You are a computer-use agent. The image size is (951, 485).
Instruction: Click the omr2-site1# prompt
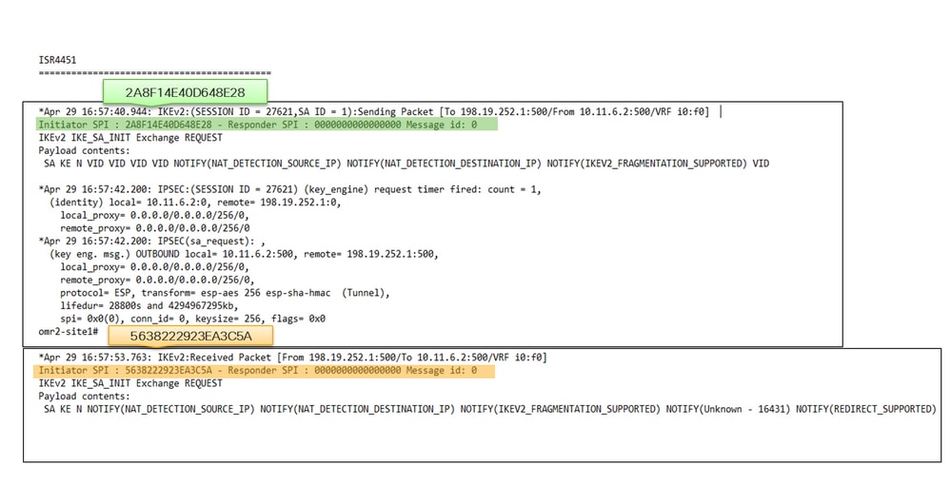tap(68, 332)
